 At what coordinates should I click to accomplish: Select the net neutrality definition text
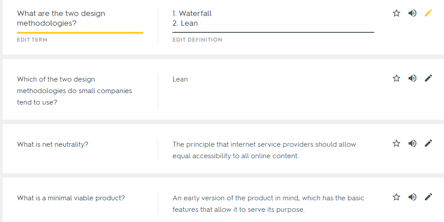click(x=264, y=150)
